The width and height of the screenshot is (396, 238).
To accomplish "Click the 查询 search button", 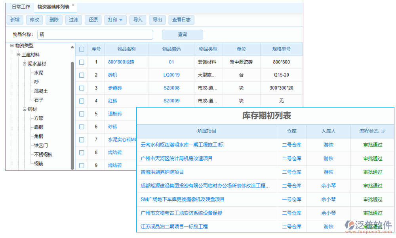I will (182, 35).
